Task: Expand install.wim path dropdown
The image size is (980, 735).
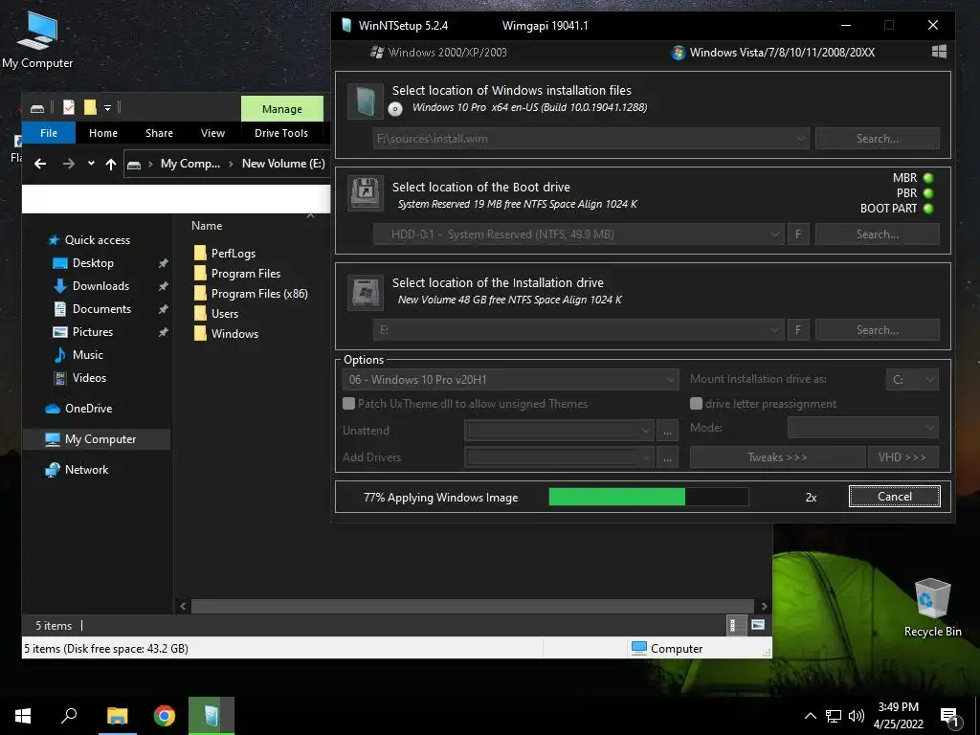Action: (801, 139)
